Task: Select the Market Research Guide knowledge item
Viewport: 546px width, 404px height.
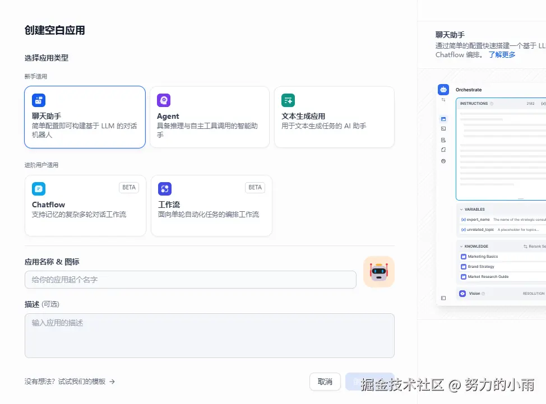Action: pos(503,277)
